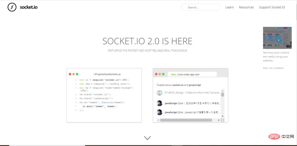Viewport: 297px width, 146px height.
Task: Expand the page with the down chevron arrow
Action: (147, 138)
